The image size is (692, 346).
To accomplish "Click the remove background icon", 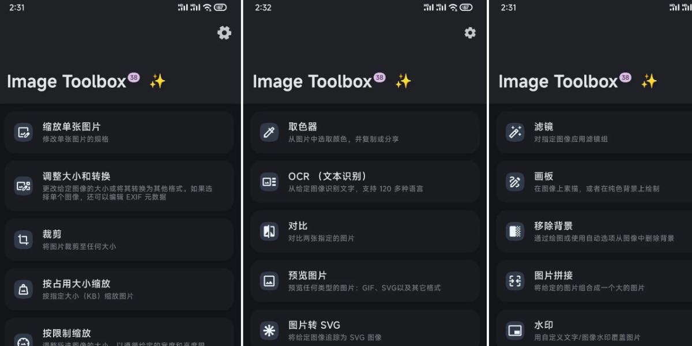I will click(515, 231).
